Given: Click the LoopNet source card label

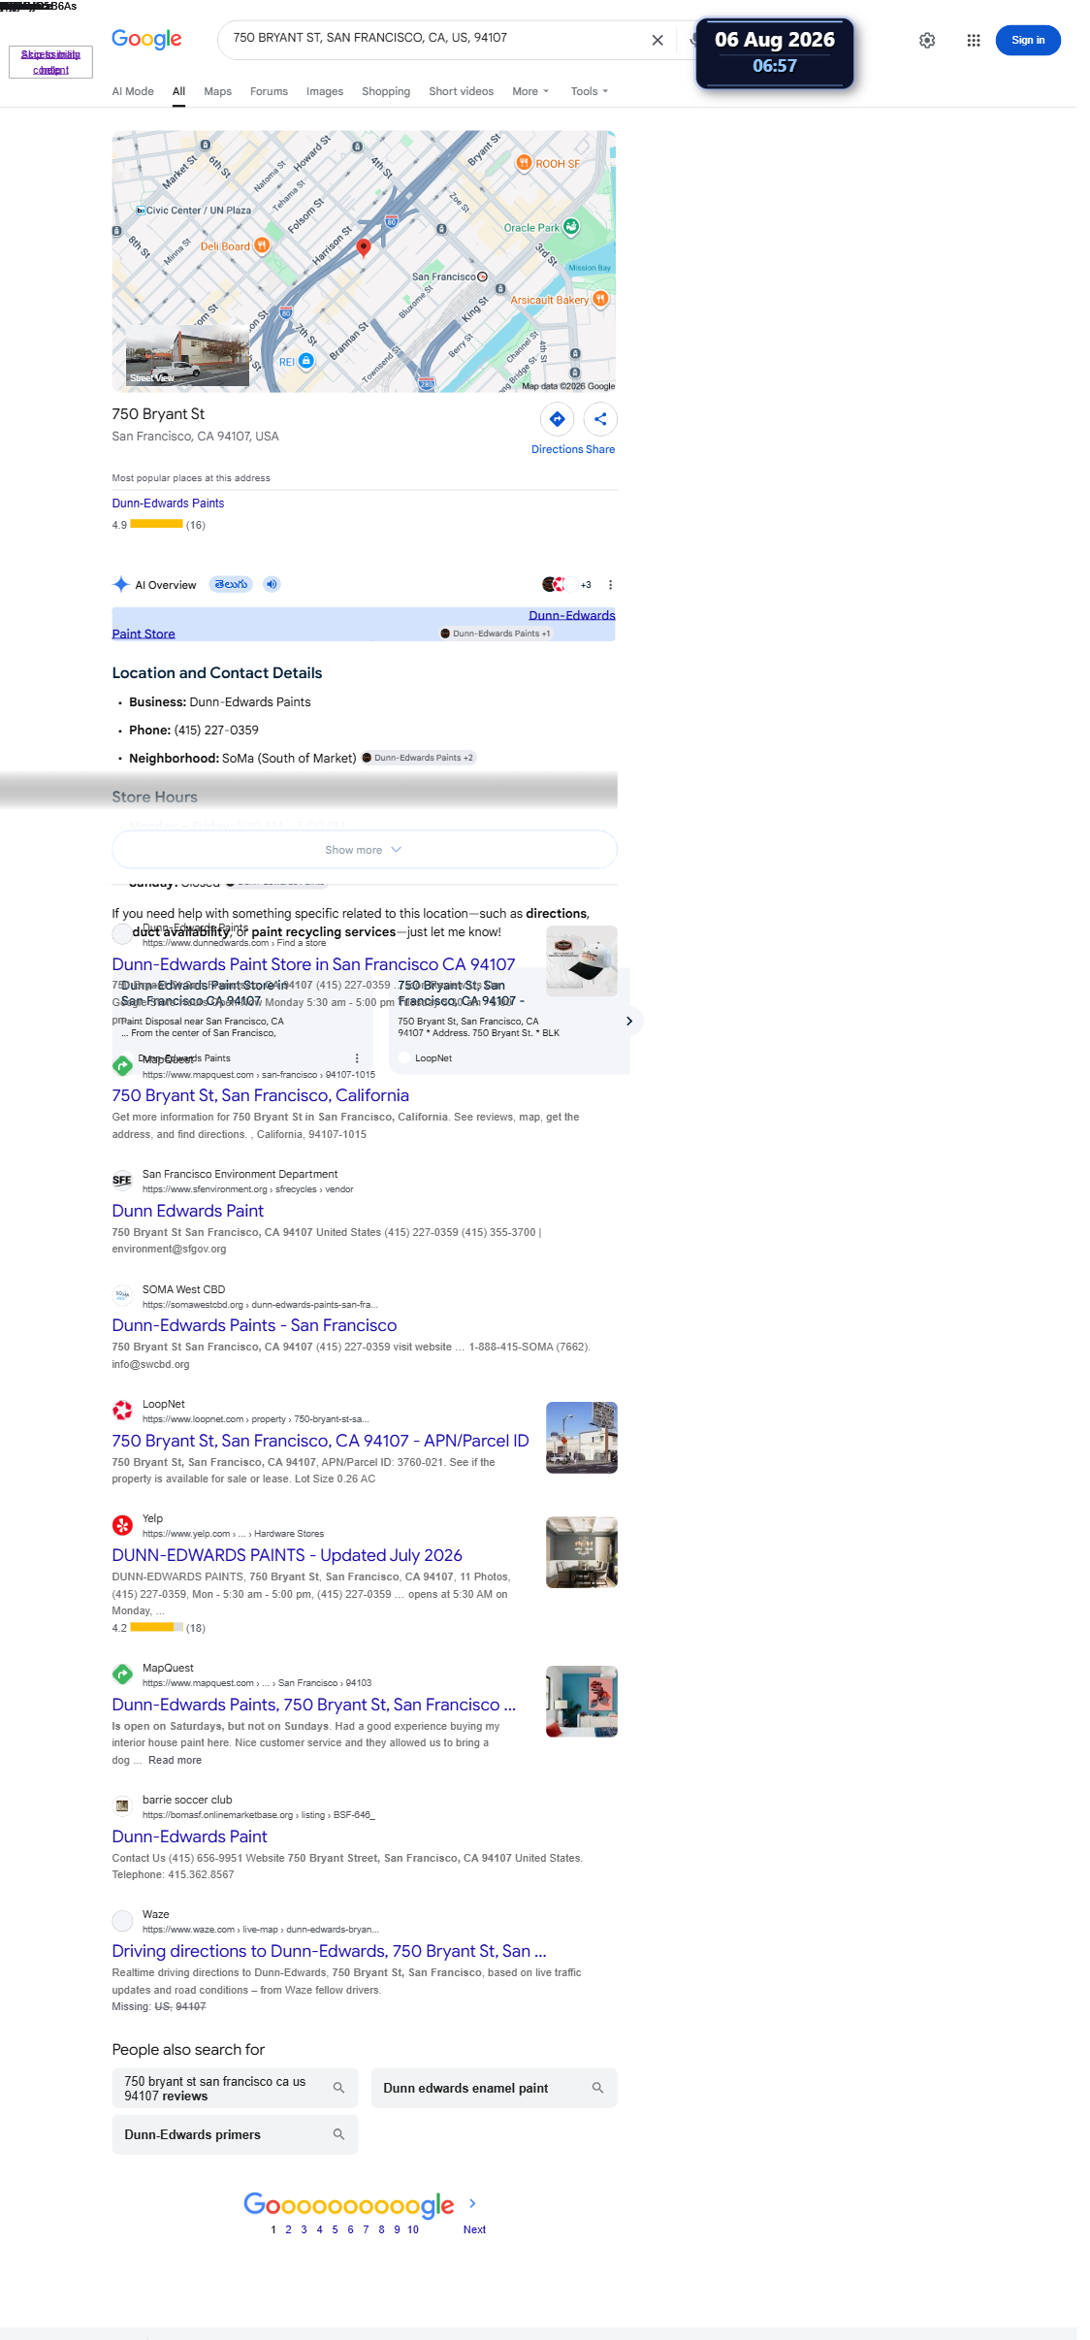Looking at the screenshot, I should pos(433,1058).
